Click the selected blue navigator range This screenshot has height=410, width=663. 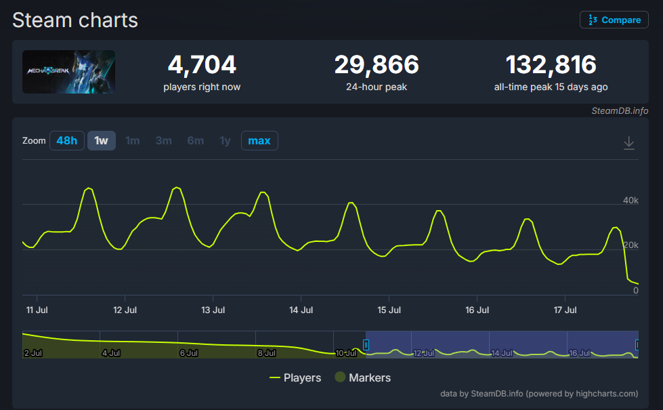(502, 344)
